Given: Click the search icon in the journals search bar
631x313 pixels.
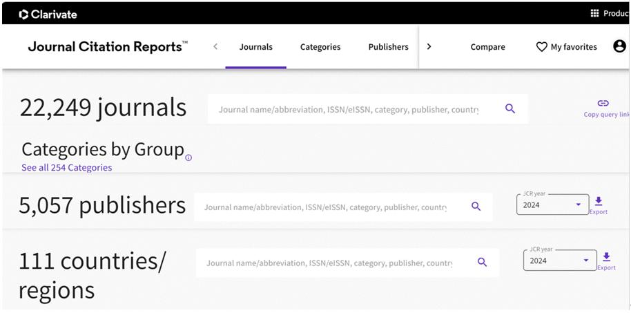Looking at the screenshot, I should 510,108.
